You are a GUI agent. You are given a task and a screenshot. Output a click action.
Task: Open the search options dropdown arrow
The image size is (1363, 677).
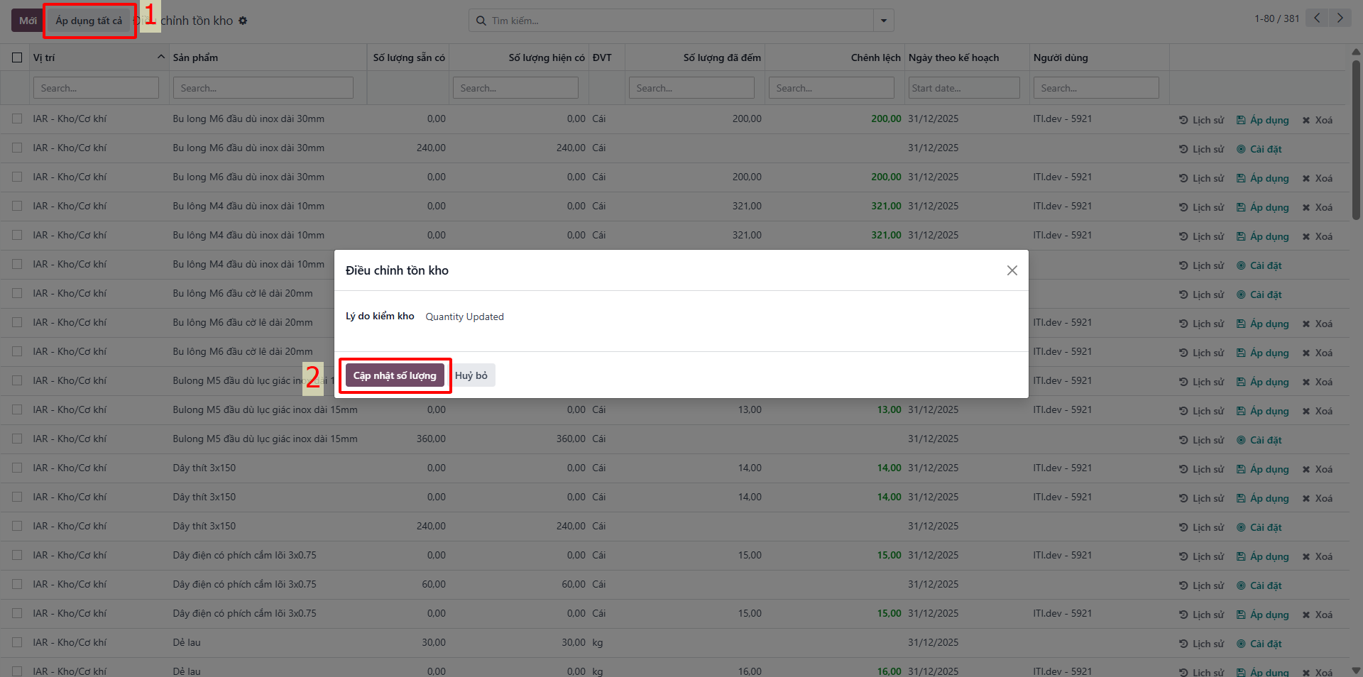[x=884, y=21]
